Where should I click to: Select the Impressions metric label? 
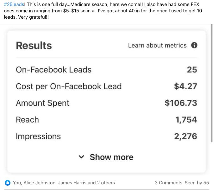(x=38, y=137)
